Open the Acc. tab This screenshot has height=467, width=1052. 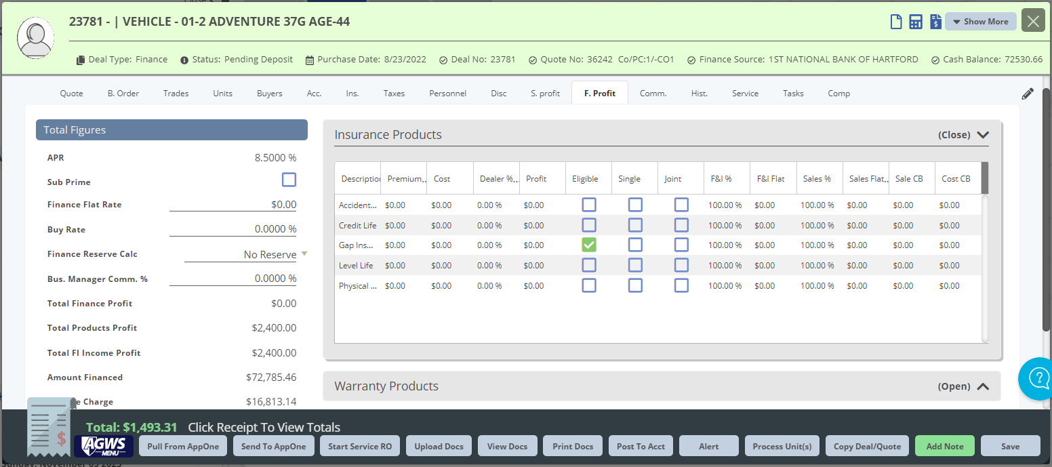pyautogui.click(x=314, y=94)
